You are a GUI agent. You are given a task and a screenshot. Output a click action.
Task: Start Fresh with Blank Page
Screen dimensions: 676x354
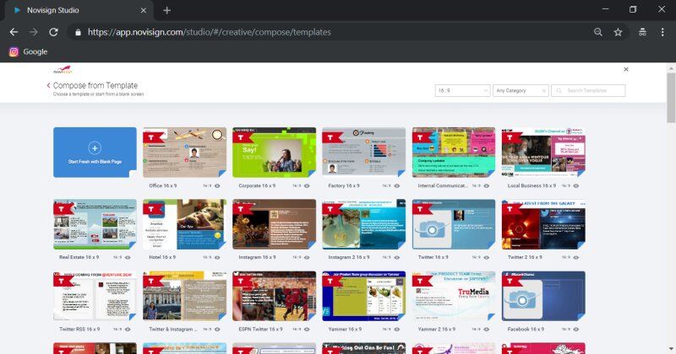(94, 153)
